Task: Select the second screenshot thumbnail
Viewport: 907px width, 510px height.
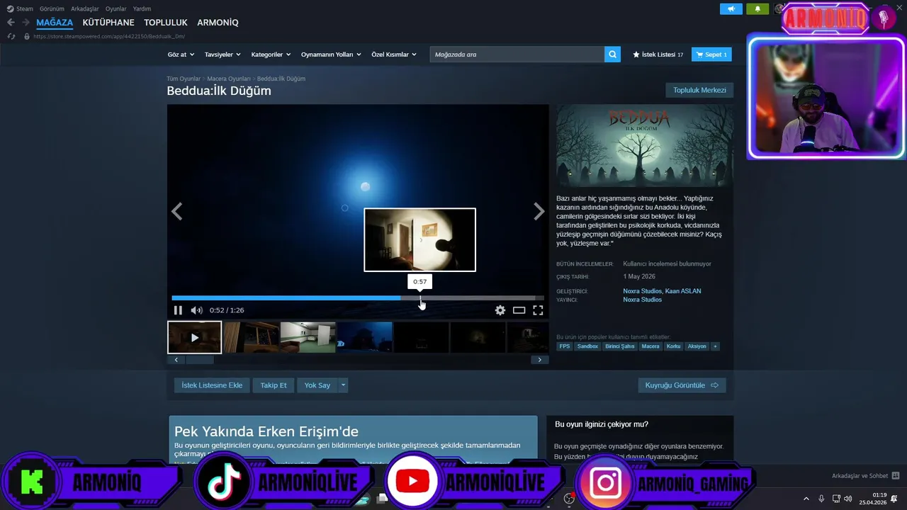Action: (251, 337)
